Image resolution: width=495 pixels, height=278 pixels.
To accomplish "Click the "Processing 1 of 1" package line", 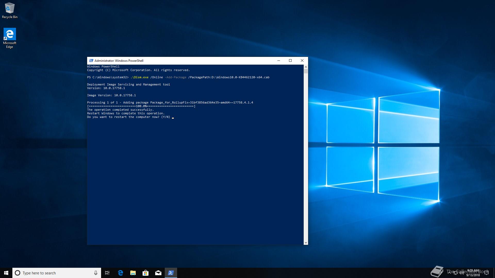I will [x=170, y=103].
